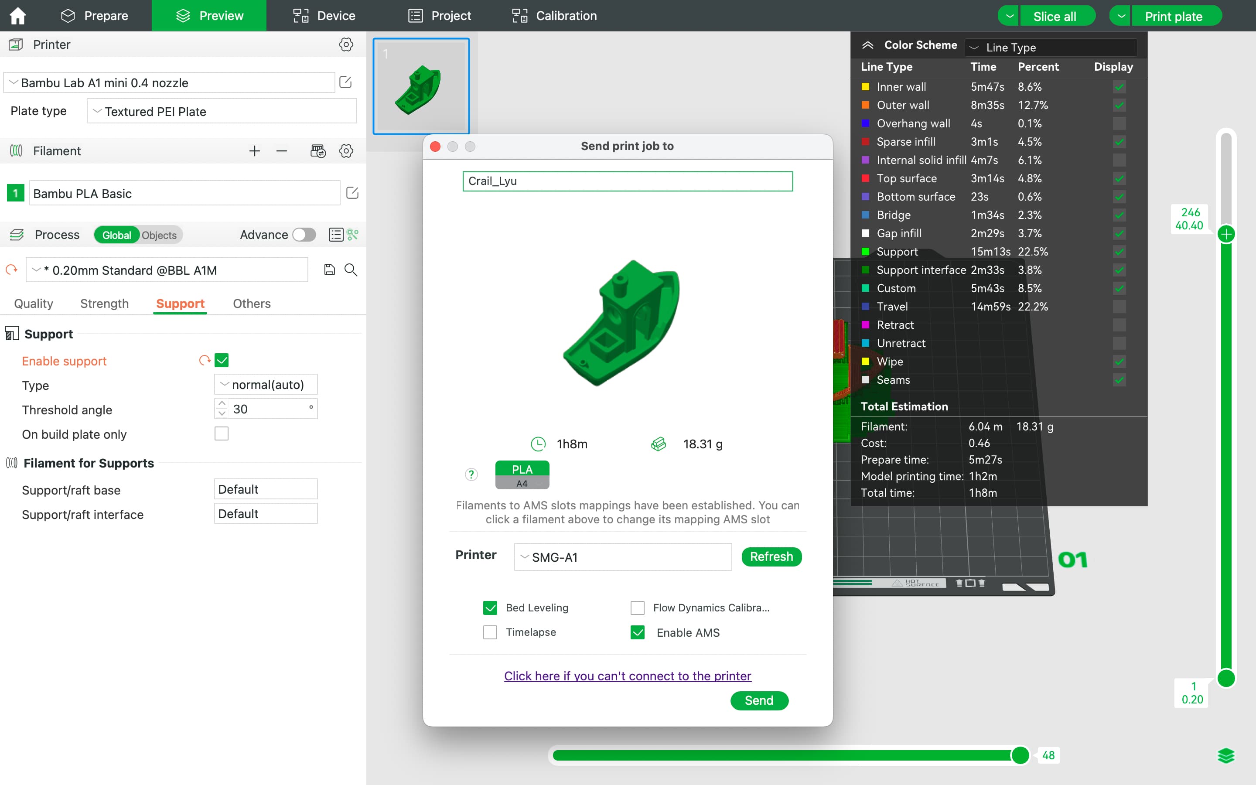This screenshot has height=785, width=1256.
Task: Reset the process preset with the undo arrow
Action: 11,270
